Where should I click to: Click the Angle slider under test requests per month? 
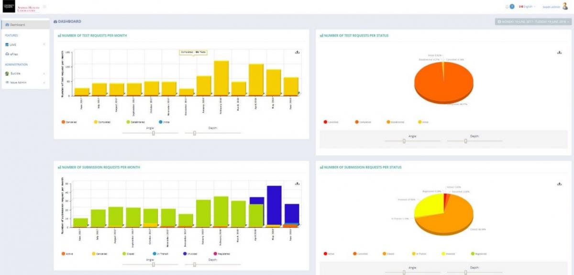[150, 133]
